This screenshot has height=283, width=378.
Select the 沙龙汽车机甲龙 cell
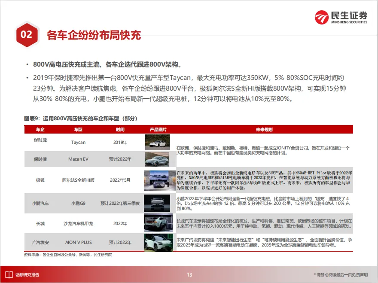pos(78,223)
